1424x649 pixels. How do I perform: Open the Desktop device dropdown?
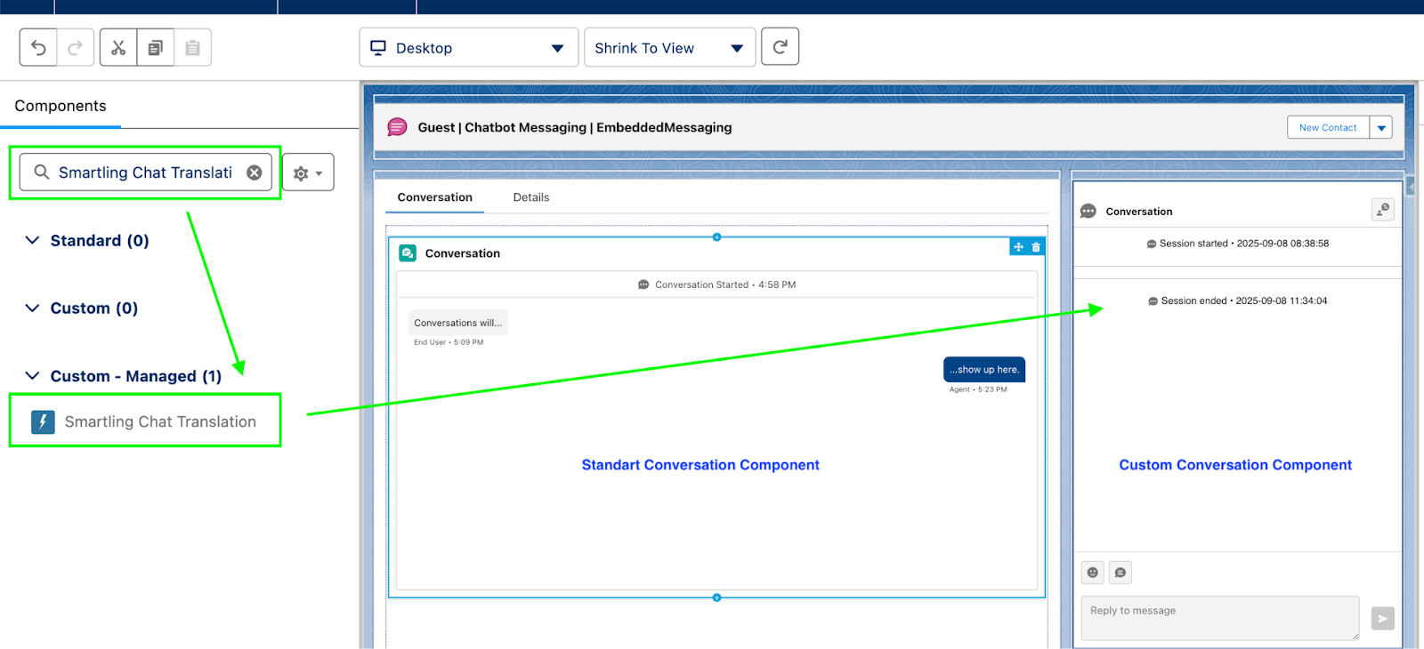click(469, 48)
